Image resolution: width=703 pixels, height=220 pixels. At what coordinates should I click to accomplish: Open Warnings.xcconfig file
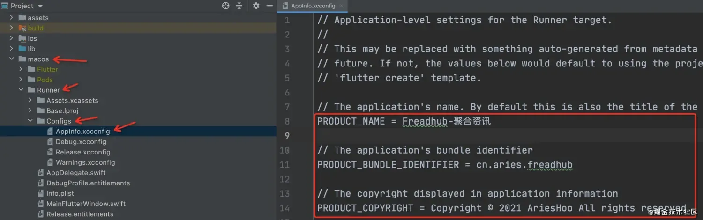85,162
